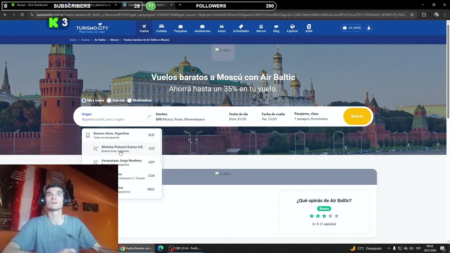Click the yellow Buscar button

click(357, 116)
